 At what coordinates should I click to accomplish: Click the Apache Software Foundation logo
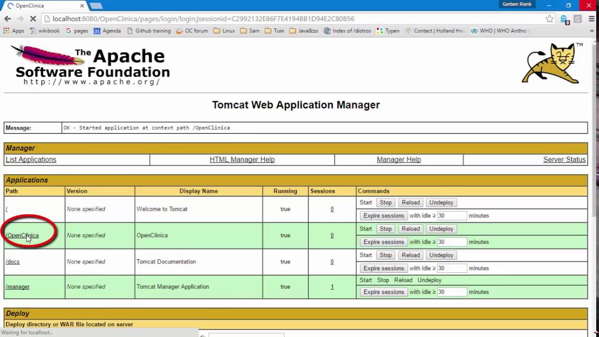[90, 65]
